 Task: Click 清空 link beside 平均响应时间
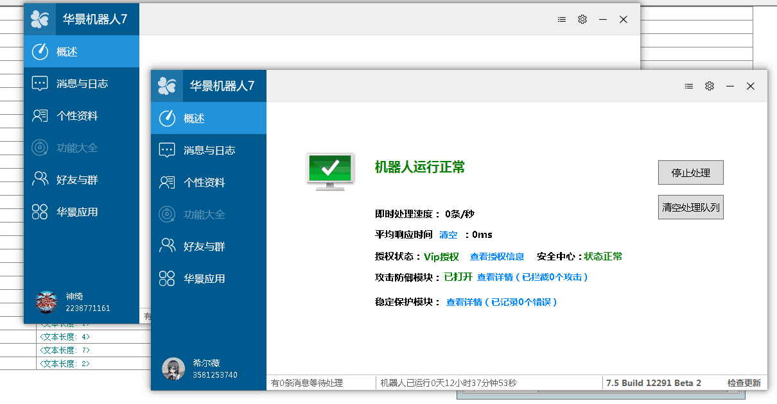click(x=448, y=235)
